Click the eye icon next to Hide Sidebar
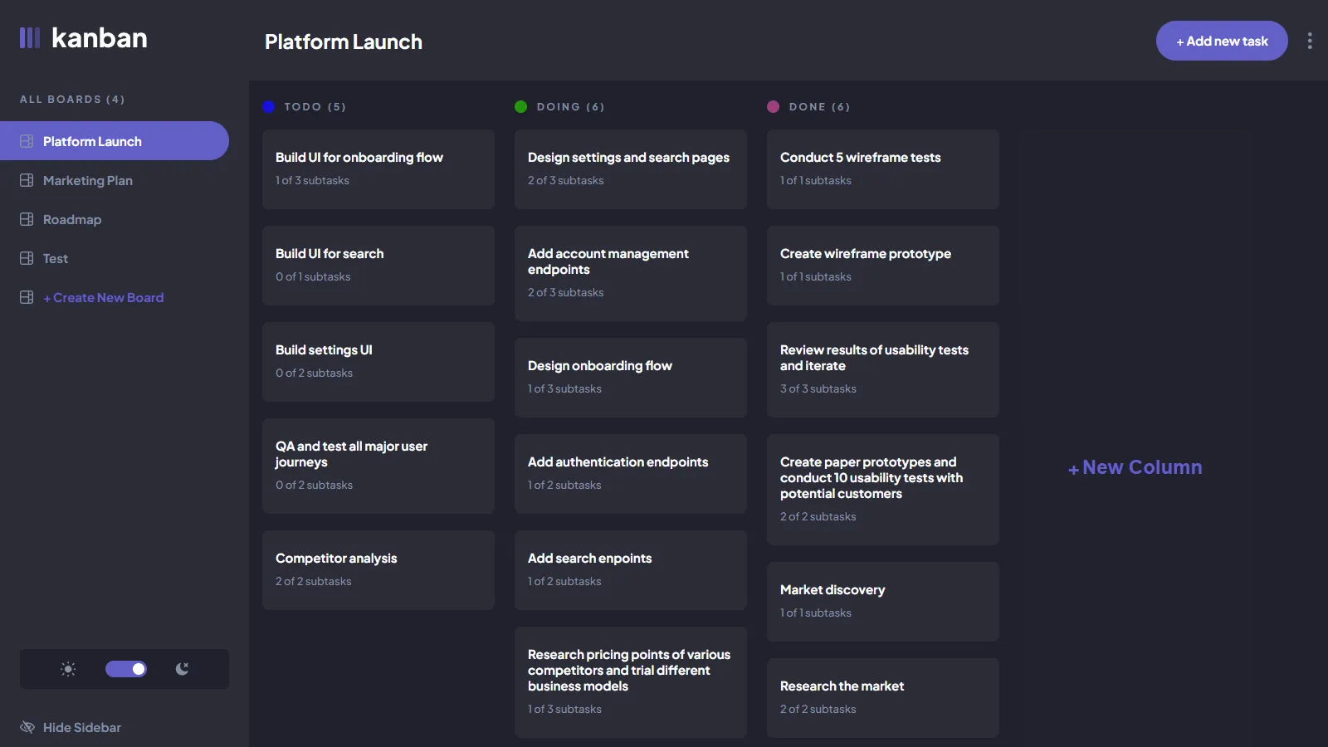 click(27, 727)
